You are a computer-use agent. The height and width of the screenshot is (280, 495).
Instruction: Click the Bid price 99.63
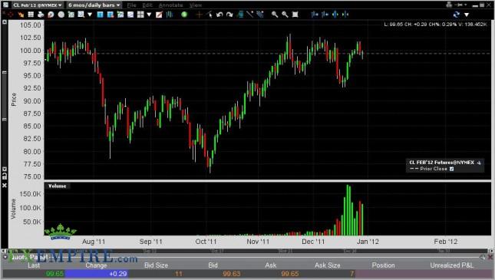coord(232,273)
